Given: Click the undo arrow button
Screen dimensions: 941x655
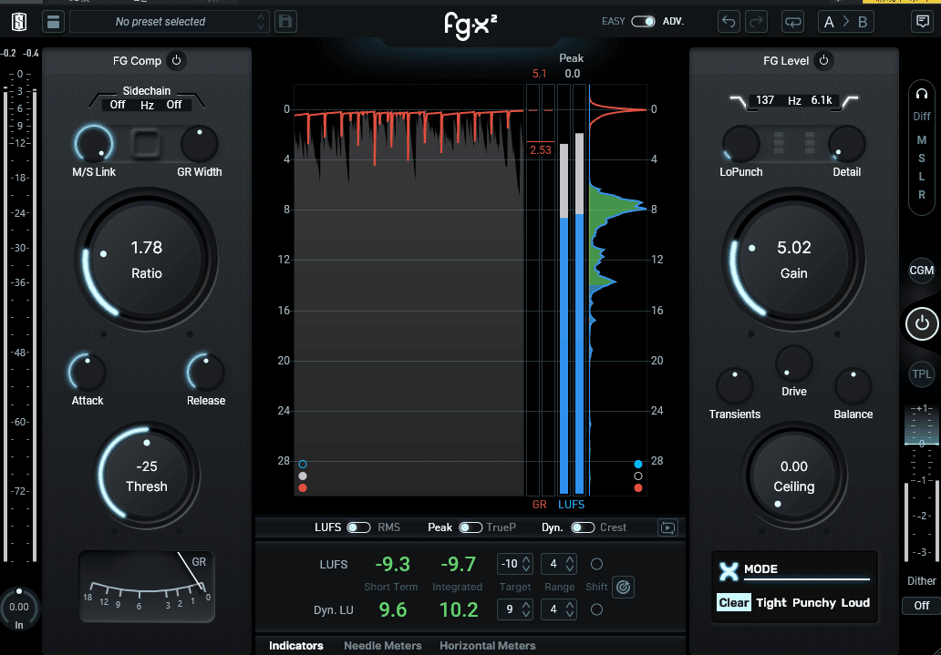Looking at the screenshot, I should [x=729, y=22].
